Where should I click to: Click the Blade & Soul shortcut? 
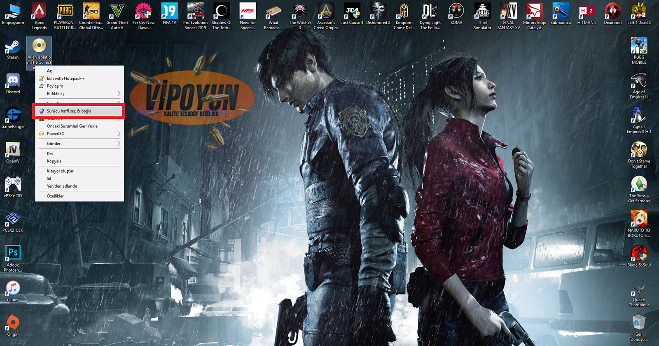(x=639, y=257)
